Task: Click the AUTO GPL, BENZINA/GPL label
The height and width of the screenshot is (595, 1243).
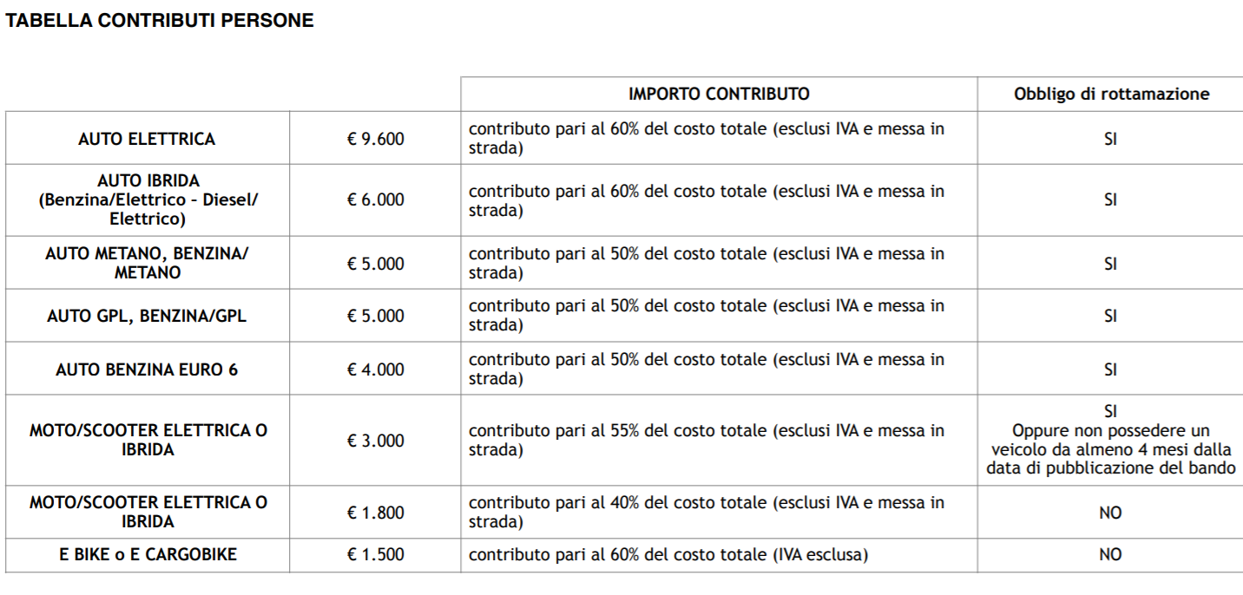Action: pyautogui.click(x=147, y=316)
